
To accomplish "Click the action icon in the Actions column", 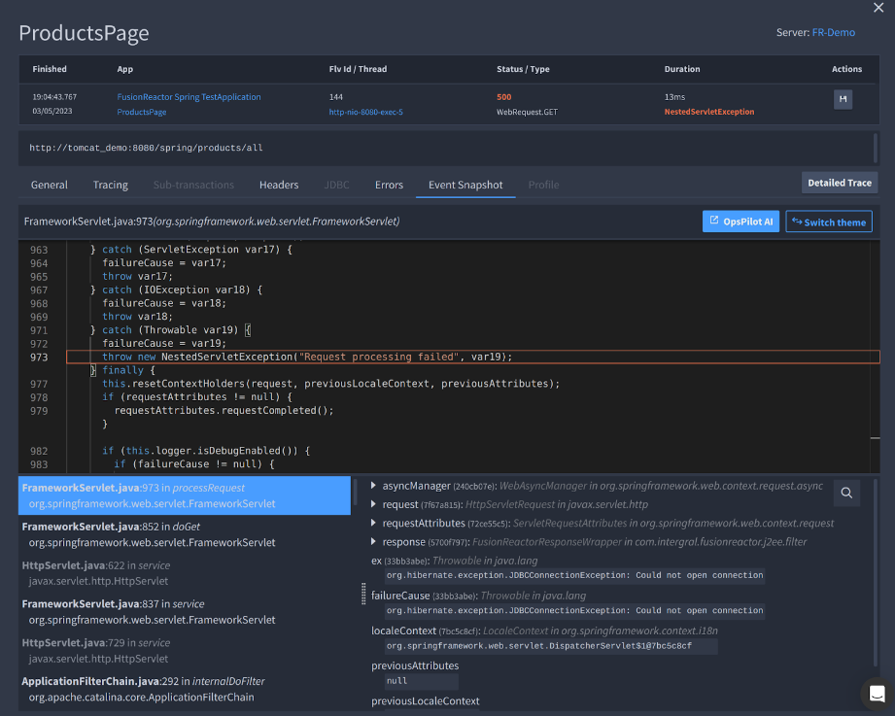I will coord(843,99).
